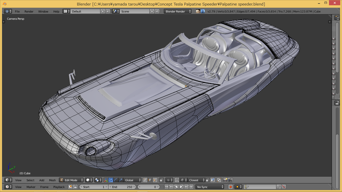Screen dimensions: 342x192
Task: Select face selection mode icon
Action: 155,180
